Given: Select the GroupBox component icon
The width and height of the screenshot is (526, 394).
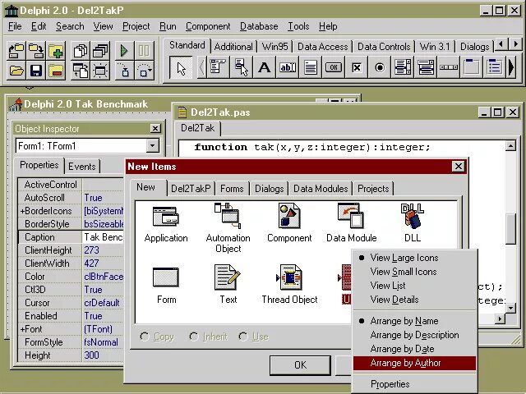Looking at the screenshot, I should (472, 67).
